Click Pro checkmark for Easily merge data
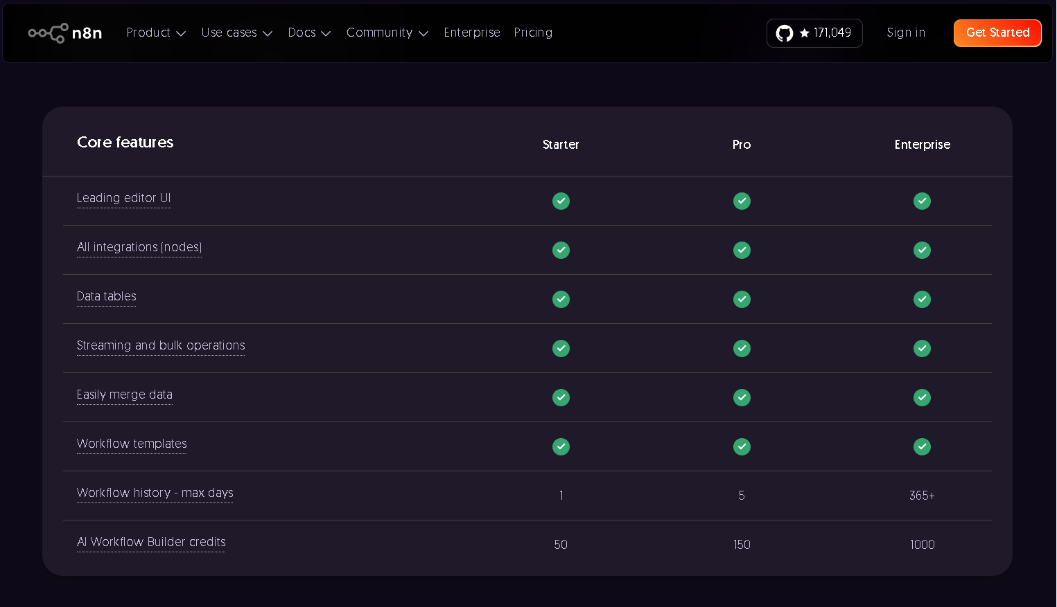The image size is (1057, 607). pos(742,397)
